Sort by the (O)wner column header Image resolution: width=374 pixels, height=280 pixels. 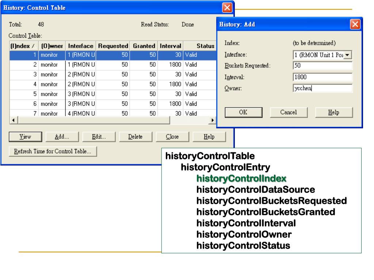[x=52, y=46]
